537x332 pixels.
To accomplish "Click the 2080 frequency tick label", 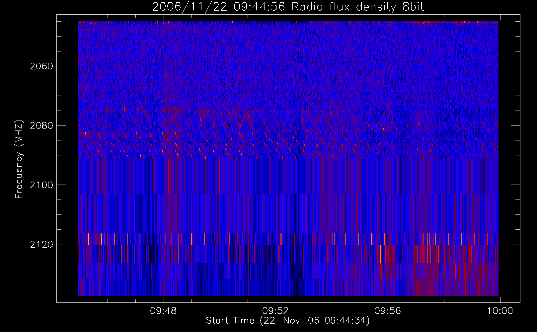I will pos(41,125).
